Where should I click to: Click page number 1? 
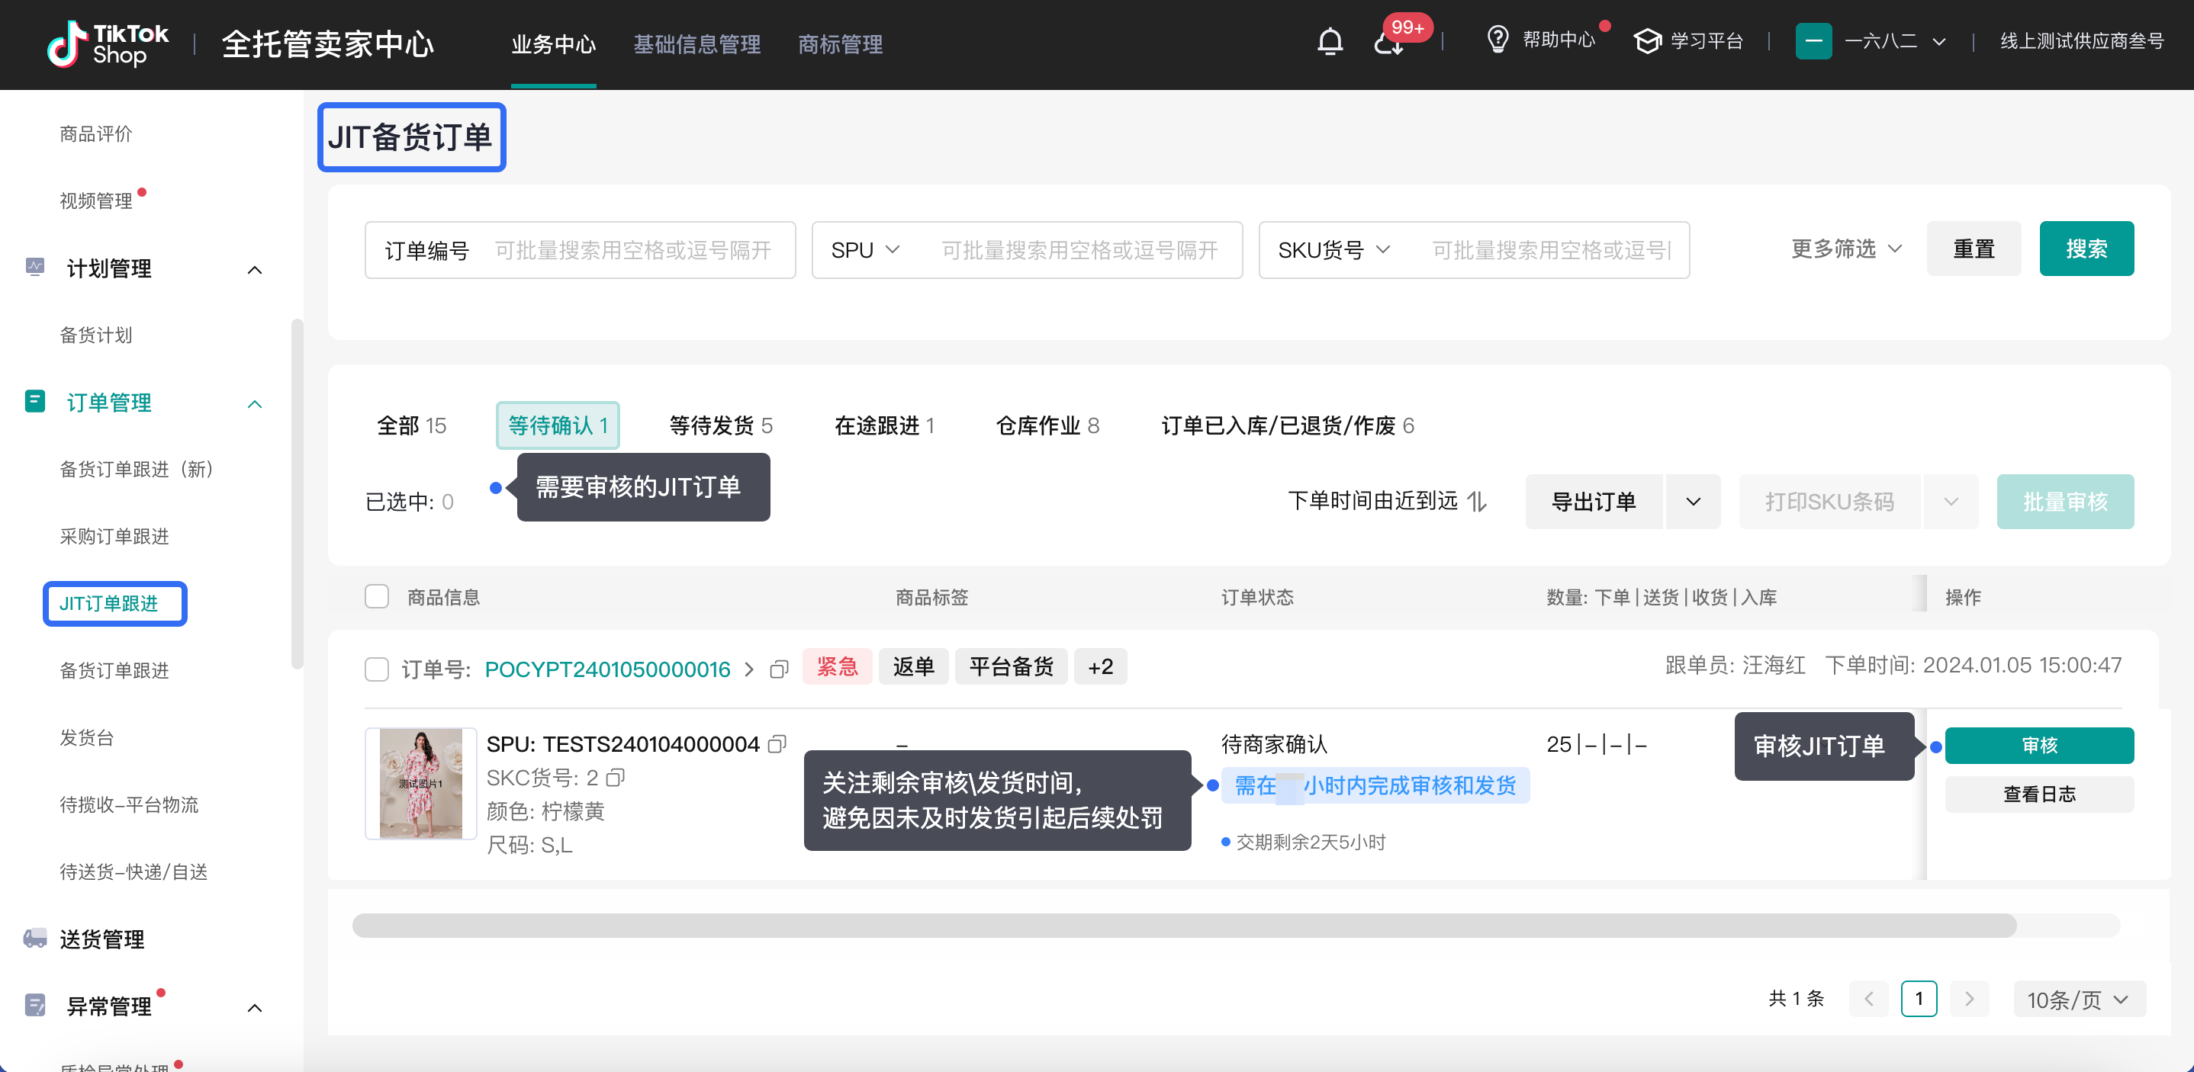[x=1919, y=999]
